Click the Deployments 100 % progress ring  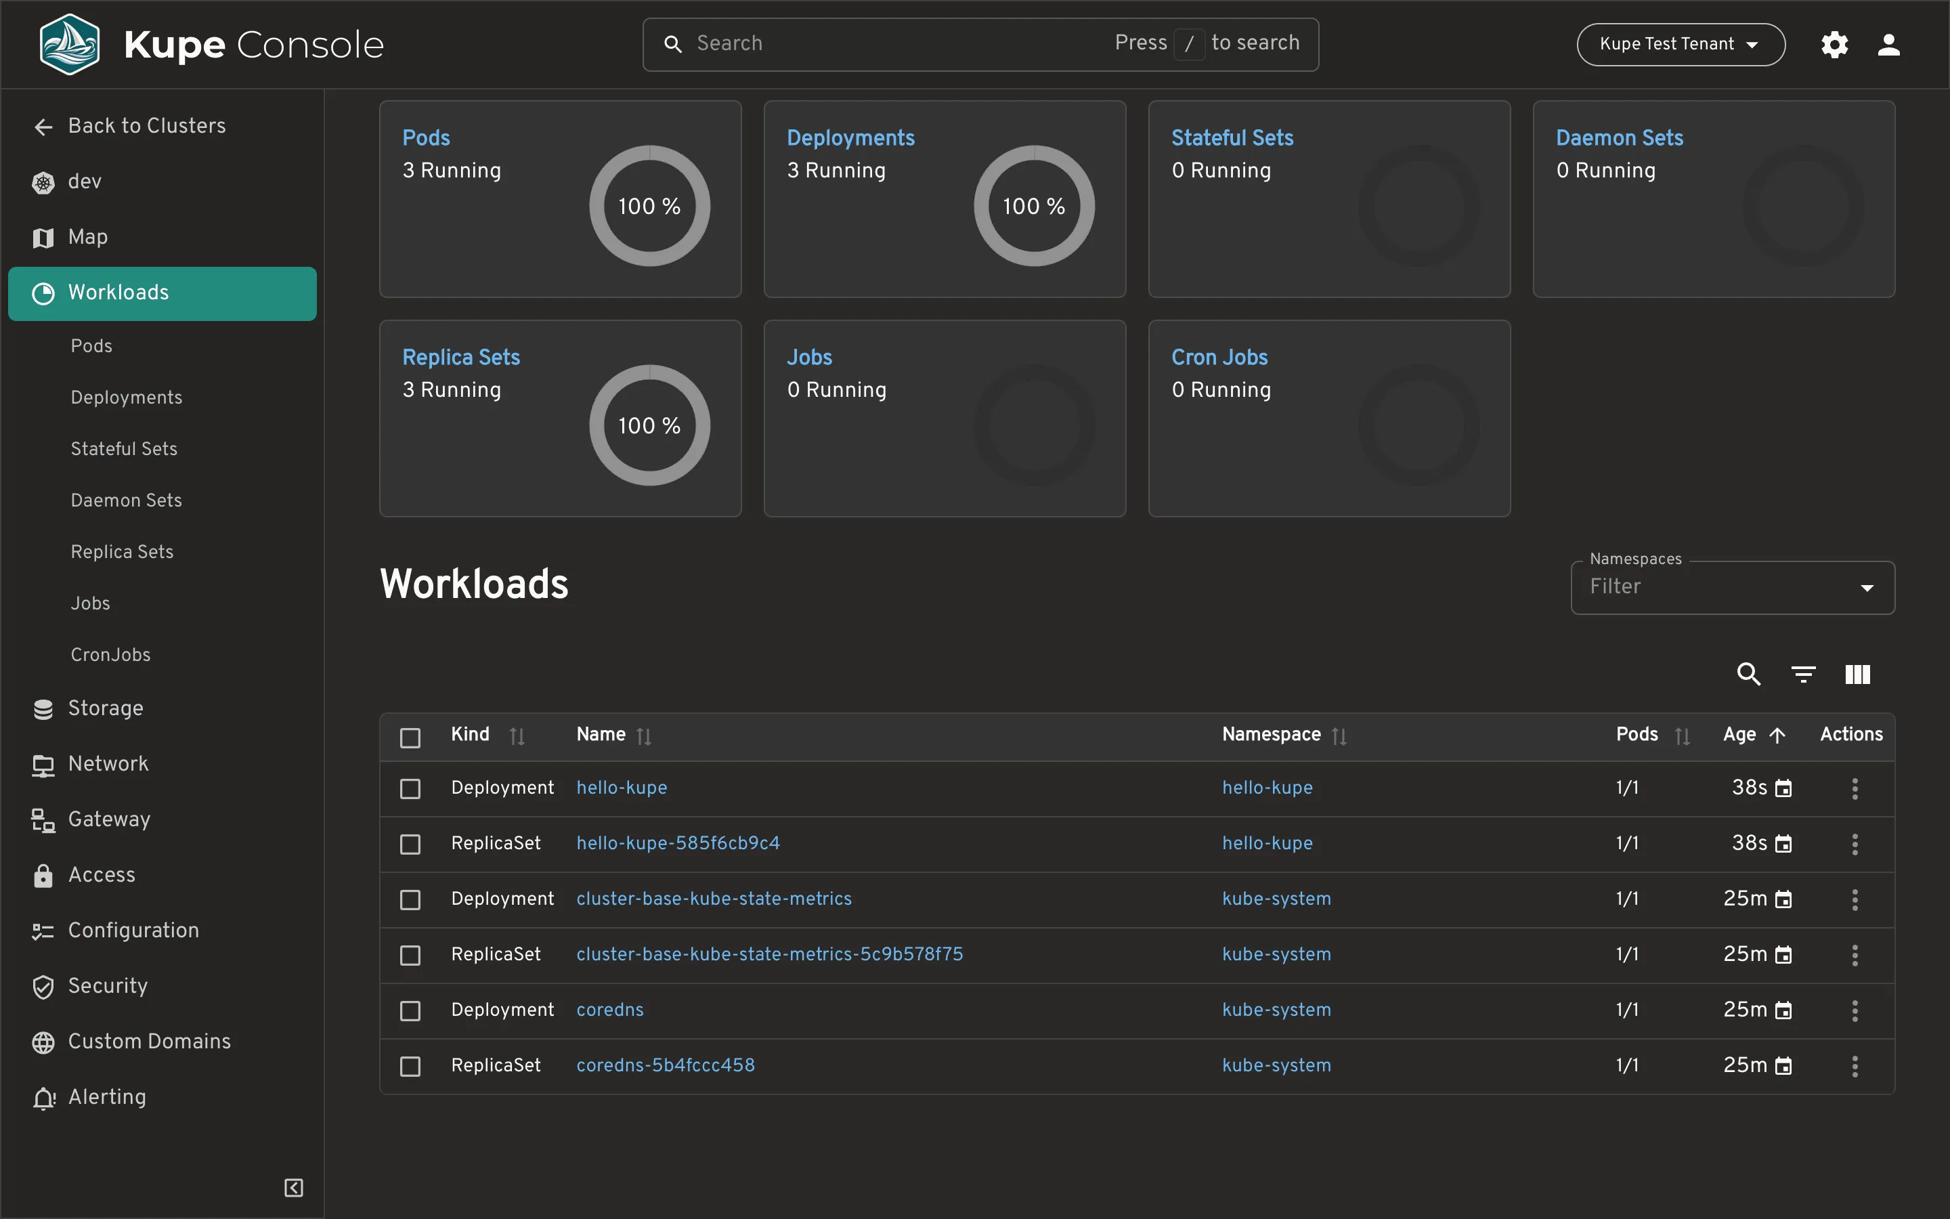[1034, 207]
